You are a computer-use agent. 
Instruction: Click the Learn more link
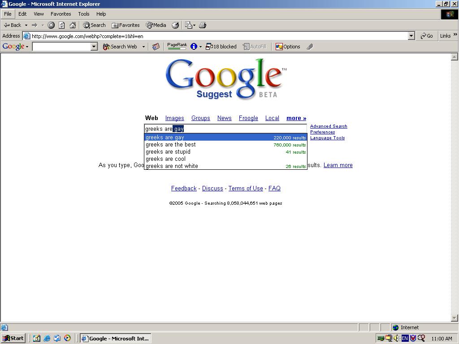tap(338, 165)
